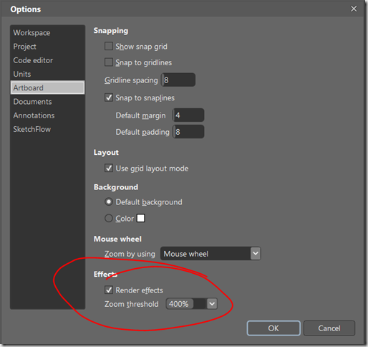Tick the Snap to gridlines checkbox

(109, 62)
